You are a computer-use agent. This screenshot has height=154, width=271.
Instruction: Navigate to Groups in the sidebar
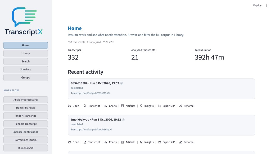pyautogui.click(x=26, y=78)
